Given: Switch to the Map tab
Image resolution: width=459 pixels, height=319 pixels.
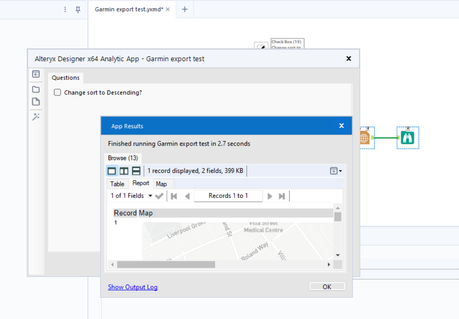Looking at the screenshot, I should click(162, 183).
